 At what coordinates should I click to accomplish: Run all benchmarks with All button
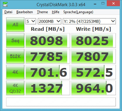[15, 25]
